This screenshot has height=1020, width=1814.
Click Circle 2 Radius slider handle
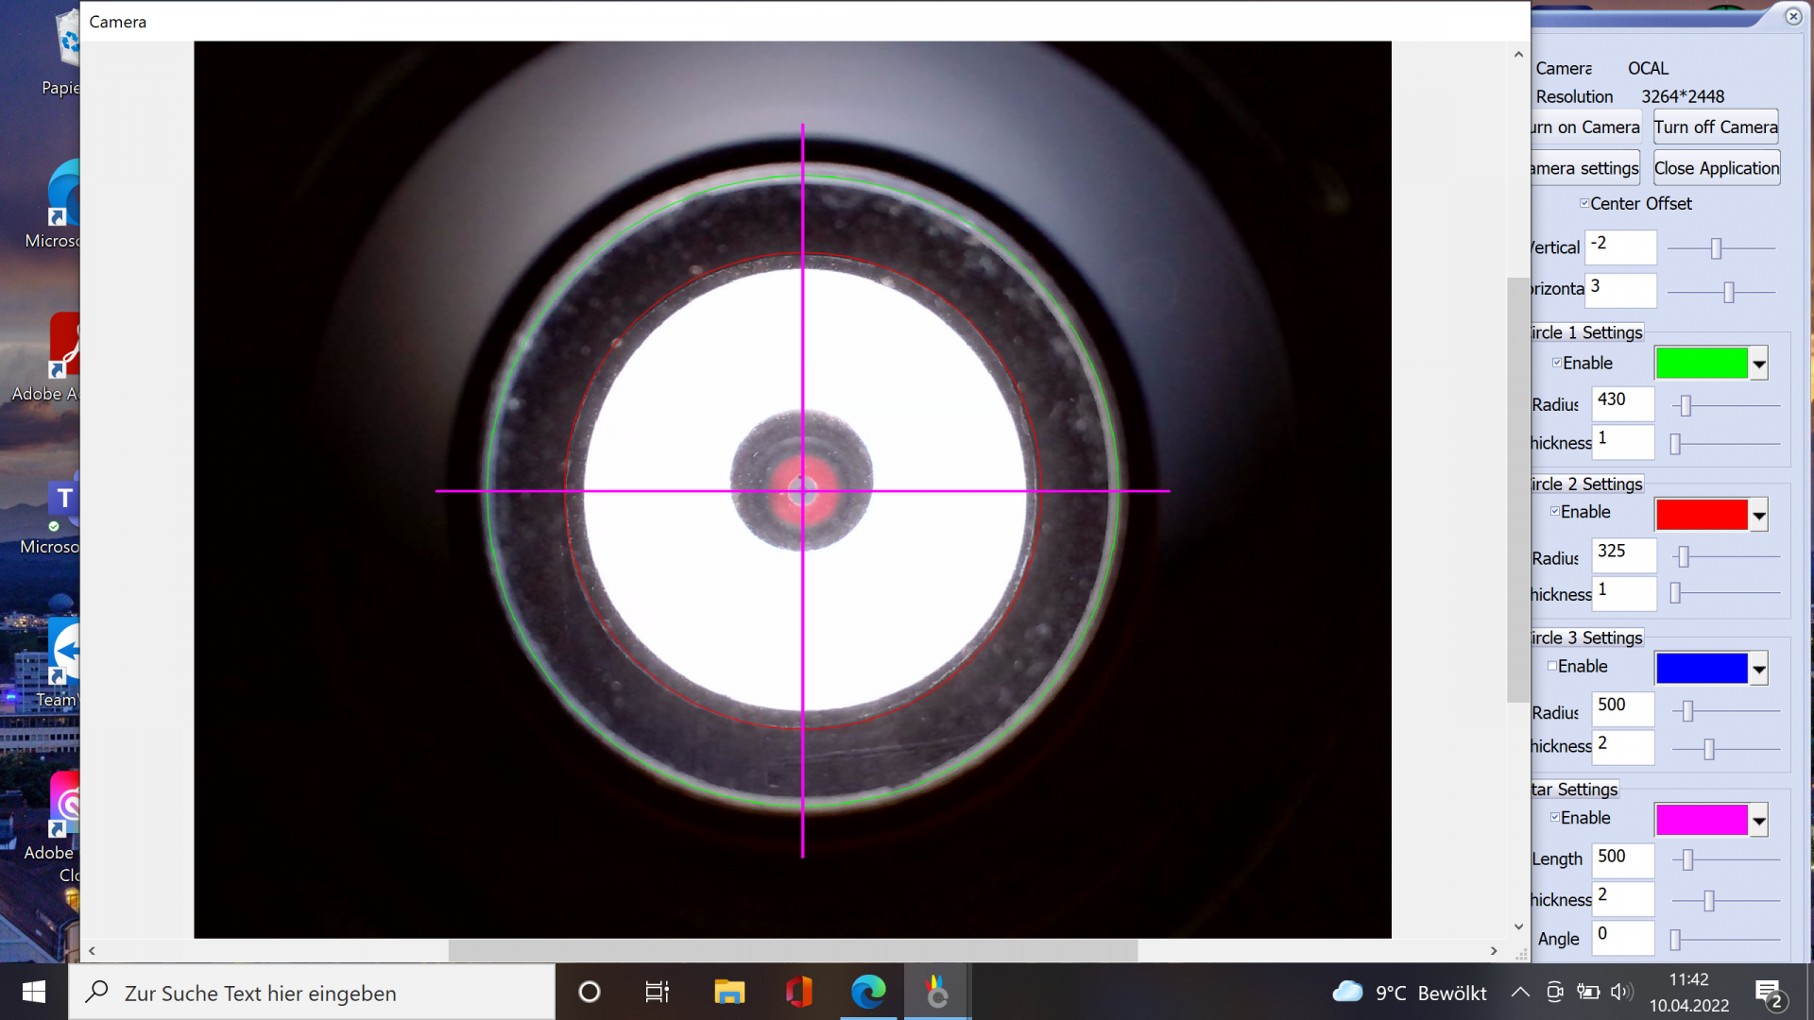click(1683, 557)
